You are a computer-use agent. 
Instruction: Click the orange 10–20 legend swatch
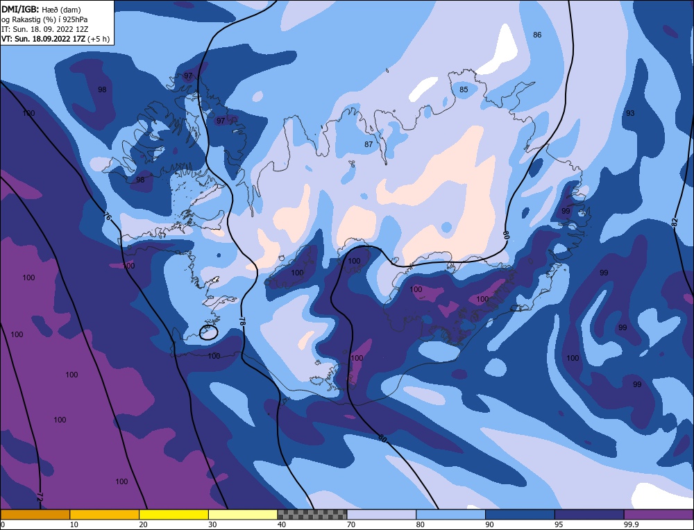pos(105,515)
